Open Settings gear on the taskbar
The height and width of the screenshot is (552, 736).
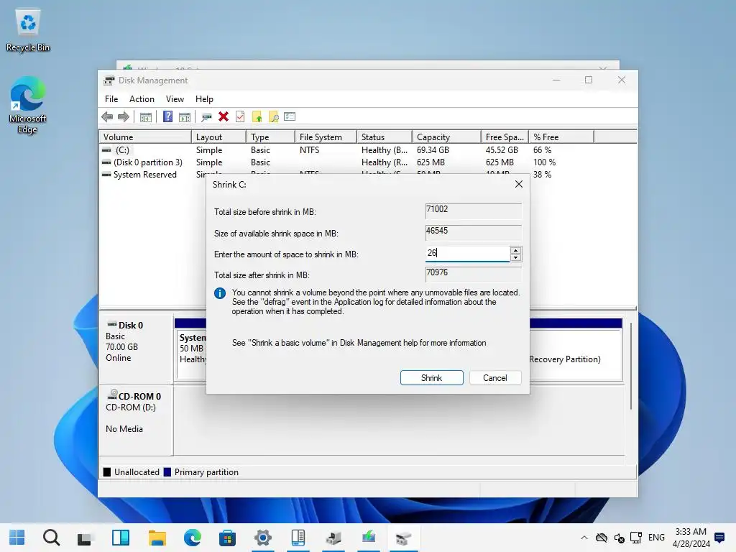click(x=263, y=538)
